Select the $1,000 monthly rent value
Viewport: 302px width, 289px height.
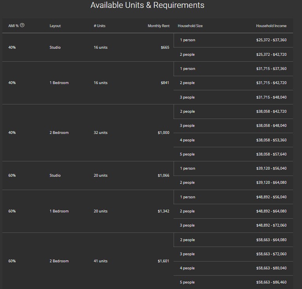click(x=163, y=133)
